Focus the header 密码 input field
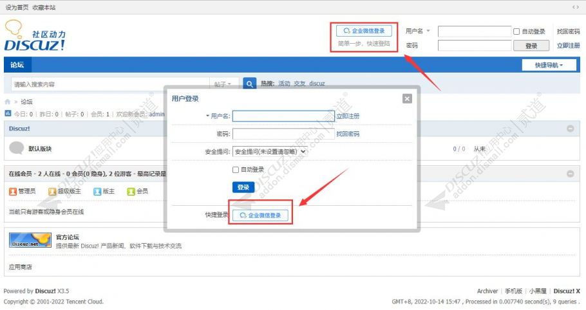The image size is (586, 310). (x=474, y=46)
